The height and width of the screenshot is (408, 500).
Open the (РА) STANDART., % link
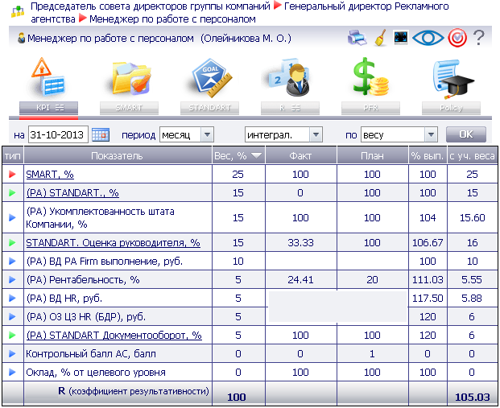click(72, 193)
